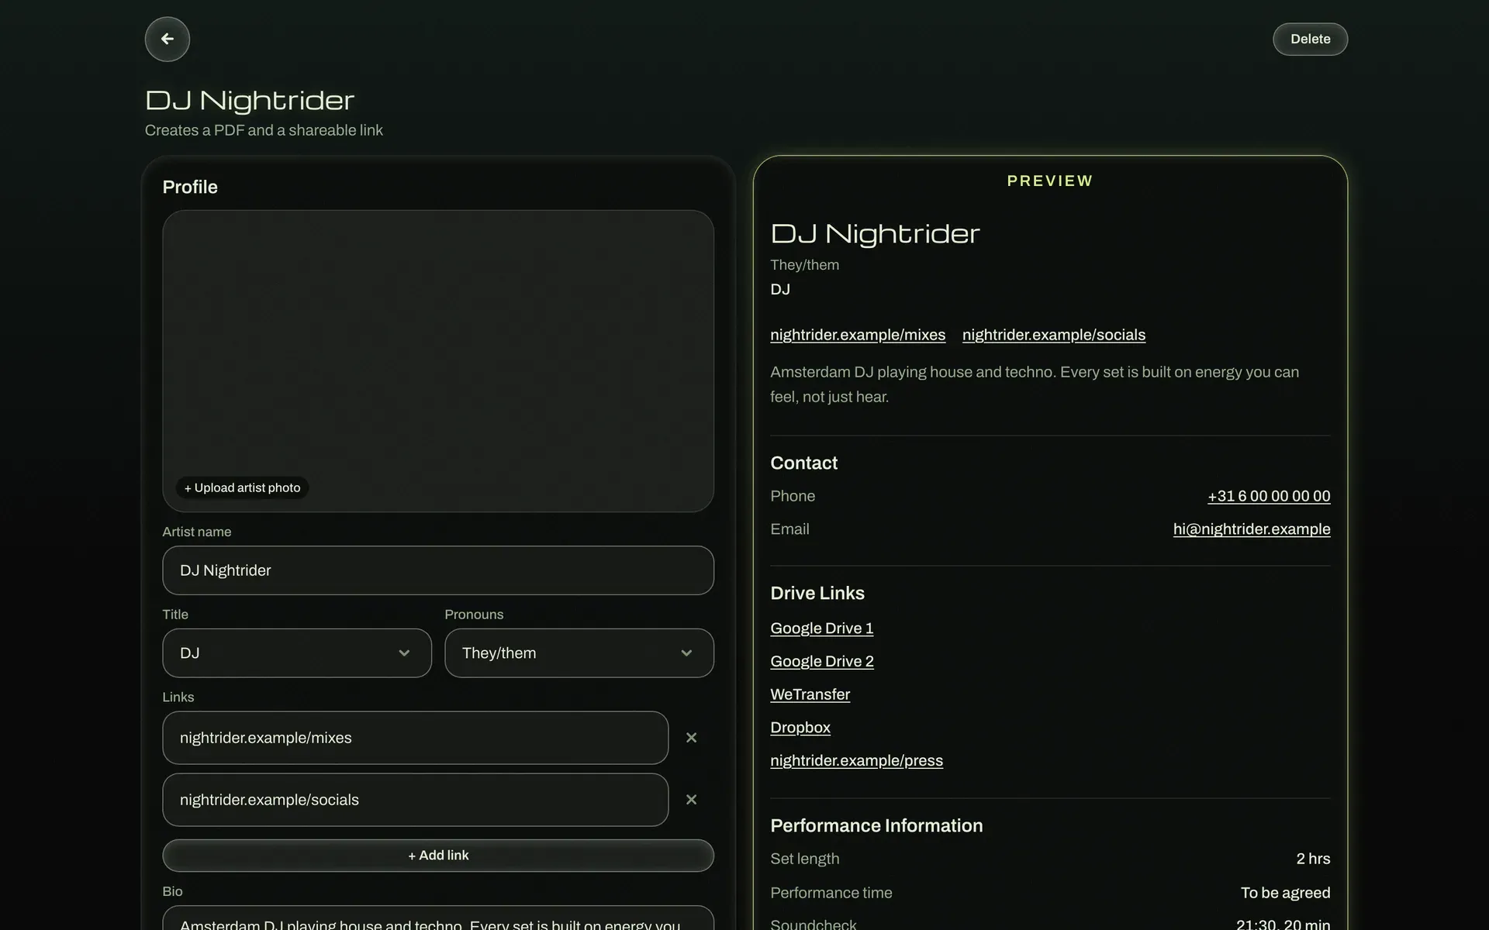Click the 'Profile' section heading

tap(190, 187)
